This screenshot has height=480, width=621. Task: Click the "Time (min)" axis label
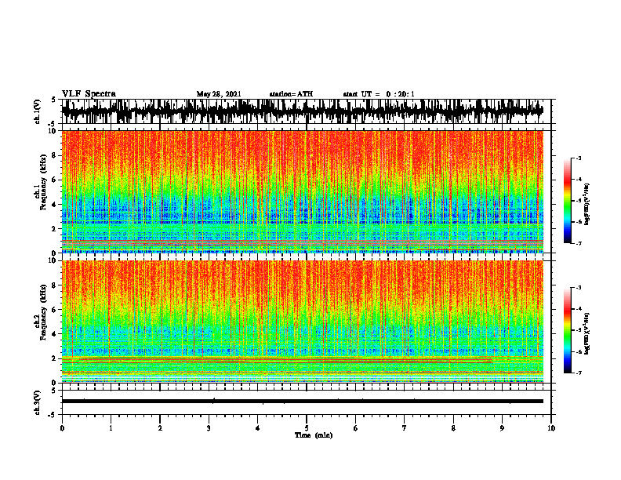click(314, 435)
